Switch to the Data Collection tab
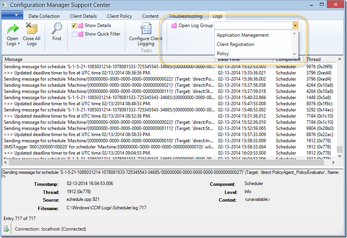The height and width of the screenshot is (238, 347). point(44,16)
